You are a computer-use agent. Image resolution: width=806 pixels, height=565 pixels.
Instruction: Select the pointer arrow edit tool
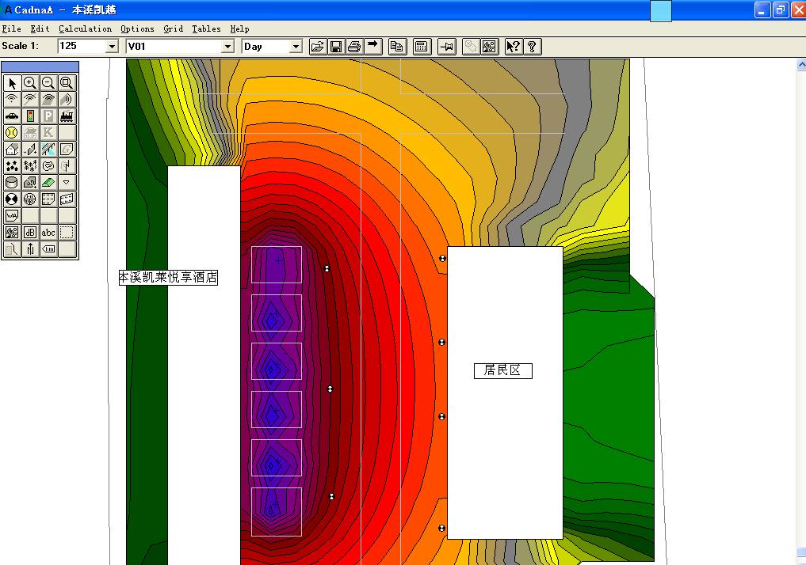click(12, 83)
